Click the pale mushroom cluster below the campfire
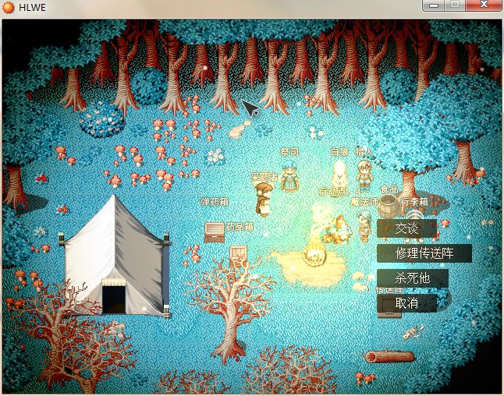The image size is (504, 396). pyautogui.click(x=362, y=281)
